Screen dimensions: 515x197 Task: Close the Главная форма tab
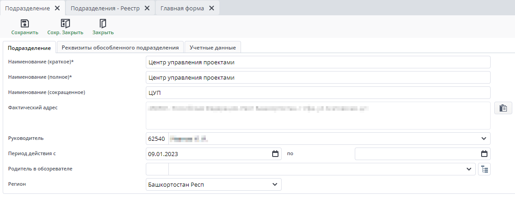[x=212, y=8]
